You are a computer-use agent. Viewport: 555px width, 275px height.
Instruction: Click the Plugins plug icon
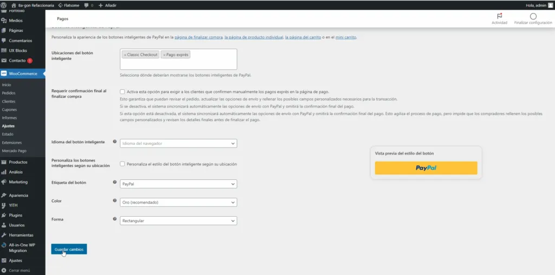click(x=4, y=215)
